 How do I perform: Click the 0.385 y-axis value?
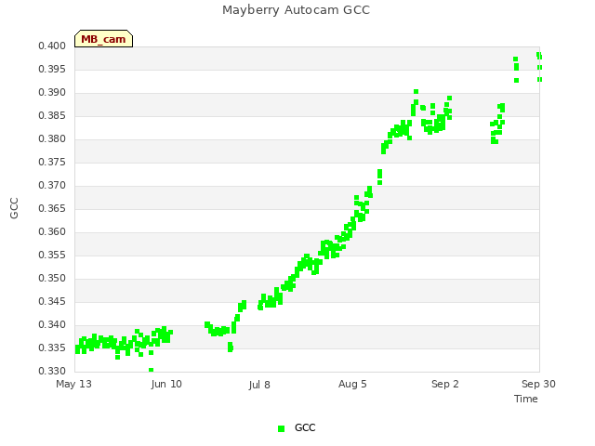pos(52,115)
